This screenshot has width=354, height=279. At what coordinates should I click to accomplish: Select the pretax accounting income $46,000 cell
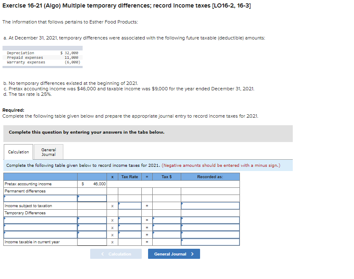92,184
